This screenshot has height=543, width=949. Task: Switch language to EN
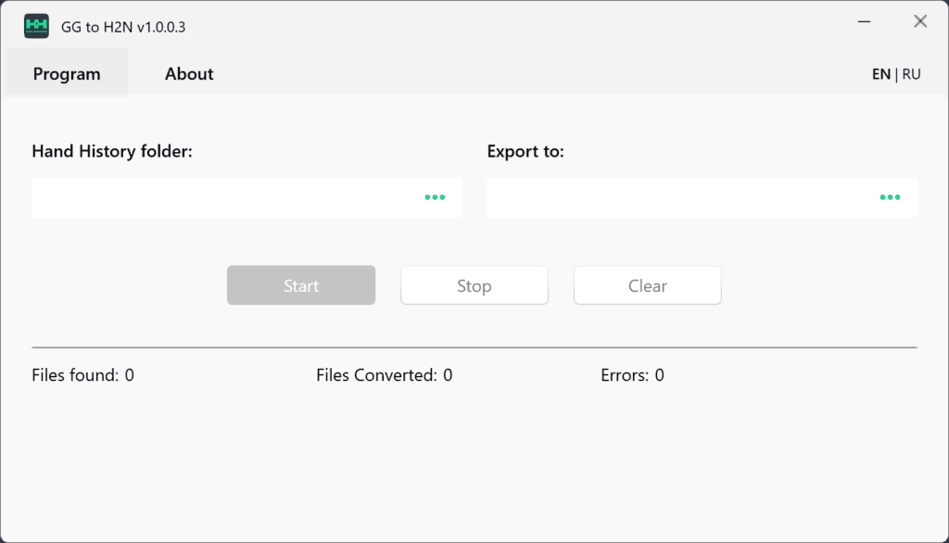click(880, 73)
